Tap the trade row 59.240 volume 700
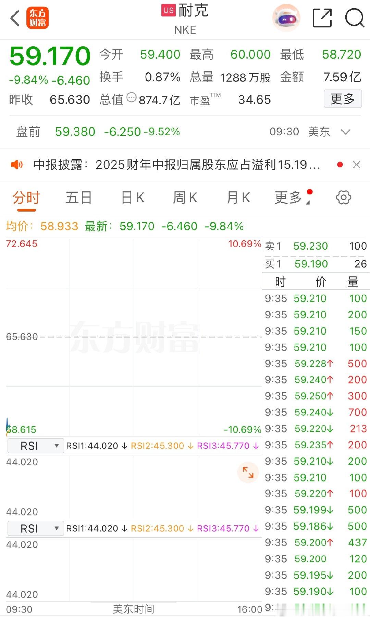 pos(316,412)
